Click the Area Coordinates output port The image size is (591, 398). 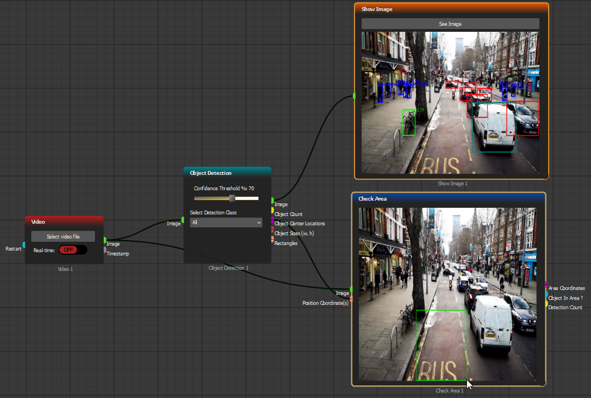546,284
